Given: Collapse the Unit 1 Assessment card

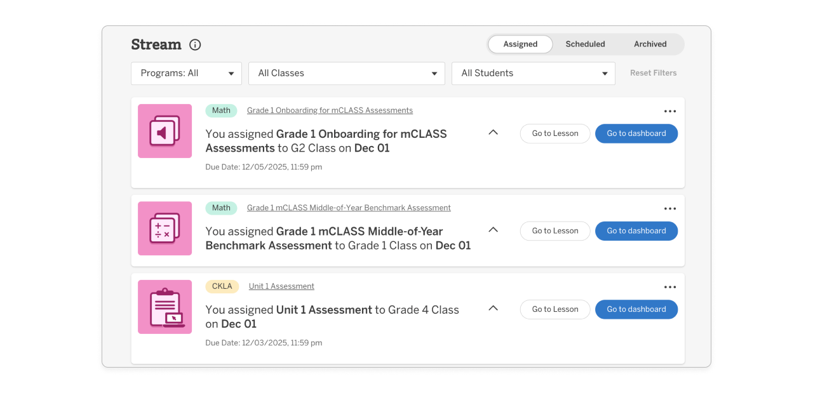Looking at the screenshot, I should (x=493, y=309).
